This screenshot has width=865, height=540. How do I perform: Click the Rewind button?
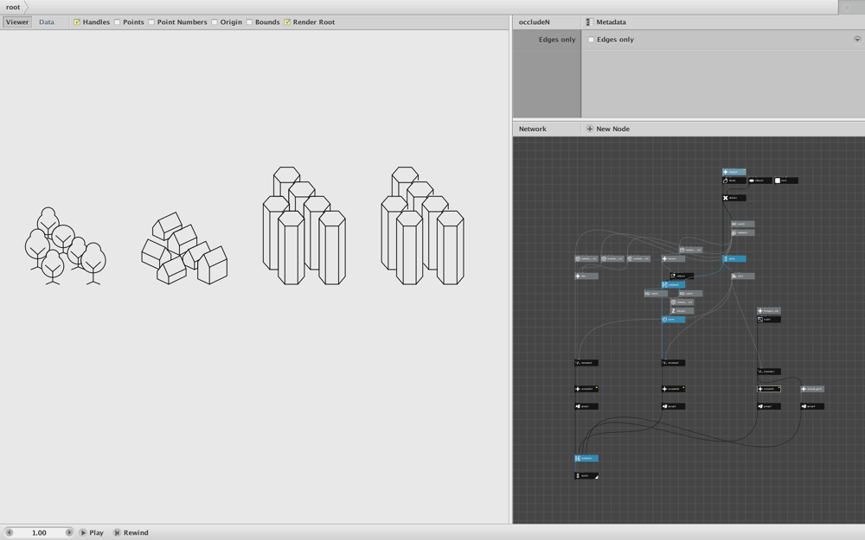(x=131, y=533)
